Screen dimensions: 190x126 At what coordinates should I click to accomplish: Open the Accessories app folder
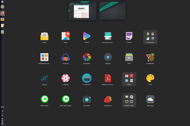tap(150, 37)
